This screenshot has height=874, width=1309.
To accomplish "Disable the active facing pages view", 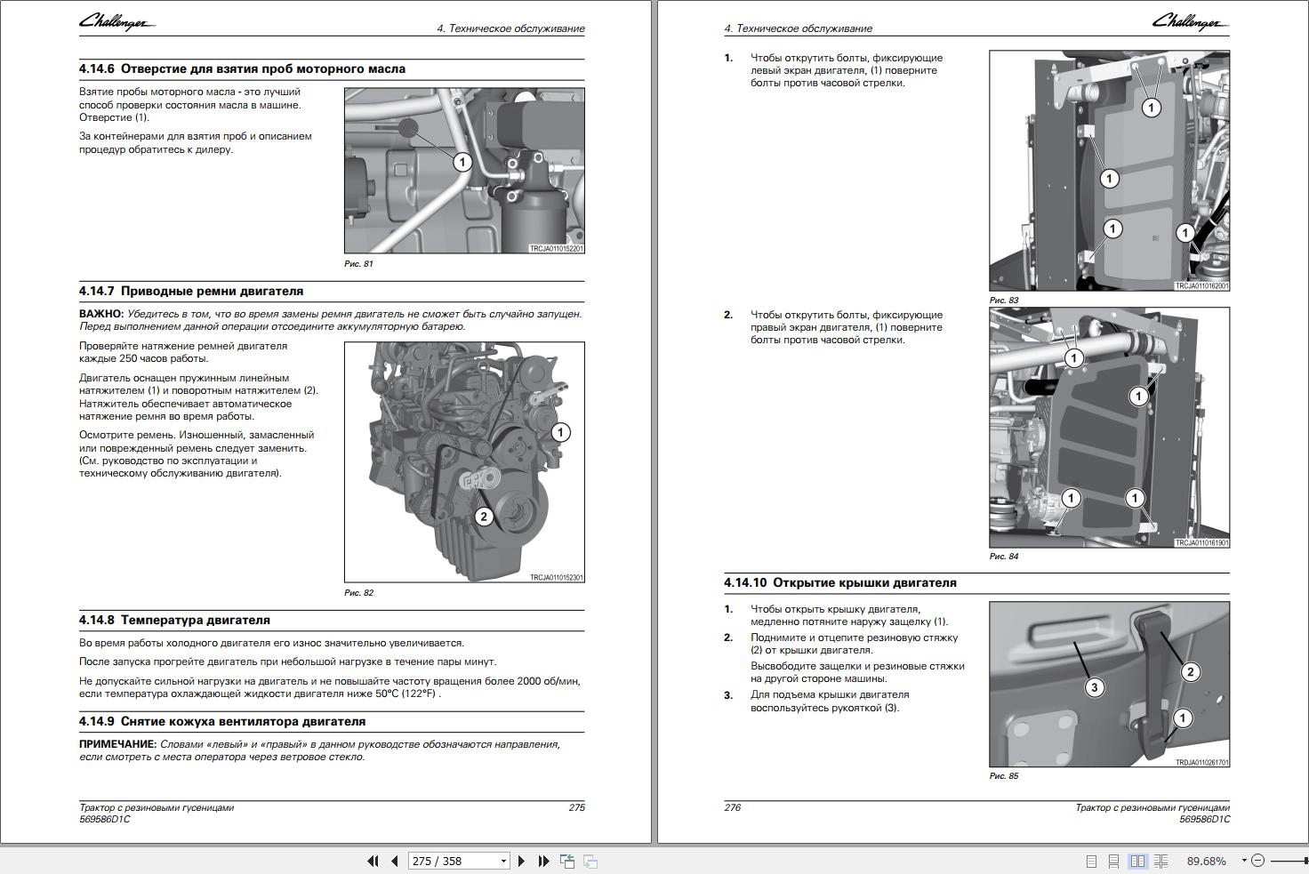I will 1139,861.
